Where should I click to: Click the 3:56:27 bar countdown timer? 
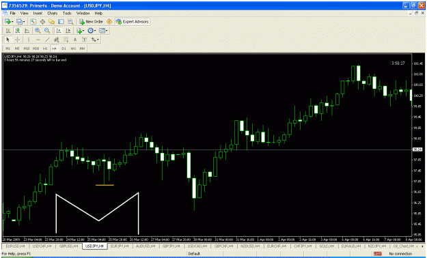pos(398,63)
